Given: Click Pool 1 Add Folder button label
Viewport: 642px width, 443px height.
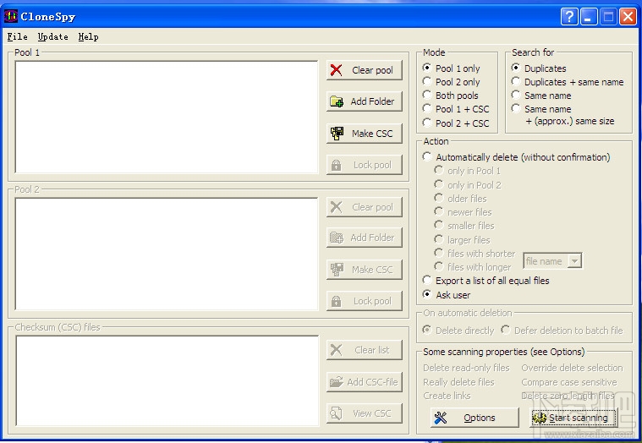Looking at the screenshot, I should point(372,101).
